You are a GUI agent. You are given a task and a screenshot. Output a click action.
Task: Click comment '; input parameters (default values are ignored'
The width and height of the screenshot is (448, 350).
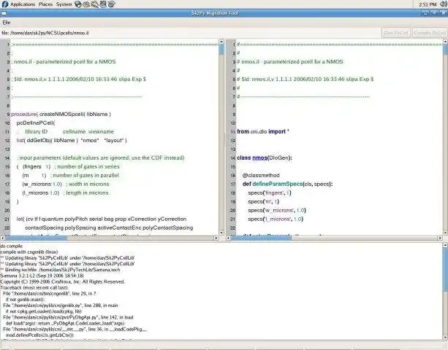101,158
